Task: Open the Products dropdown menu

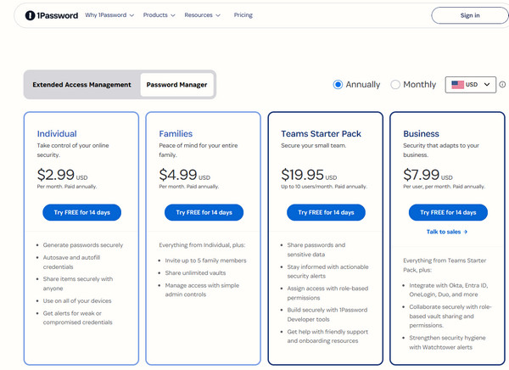Action: click(x=159, y=15)
